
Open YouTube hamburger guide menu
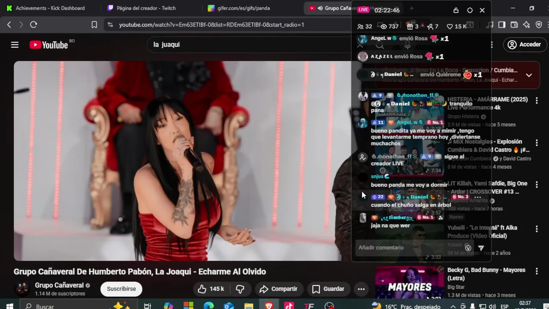(15, 45)
